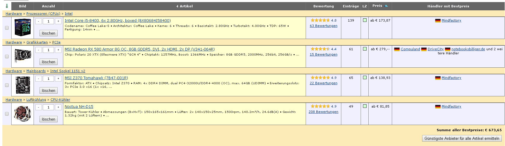
Task: Click Hardware breadcrumb above Intel Core row
Action: point(14,14)
